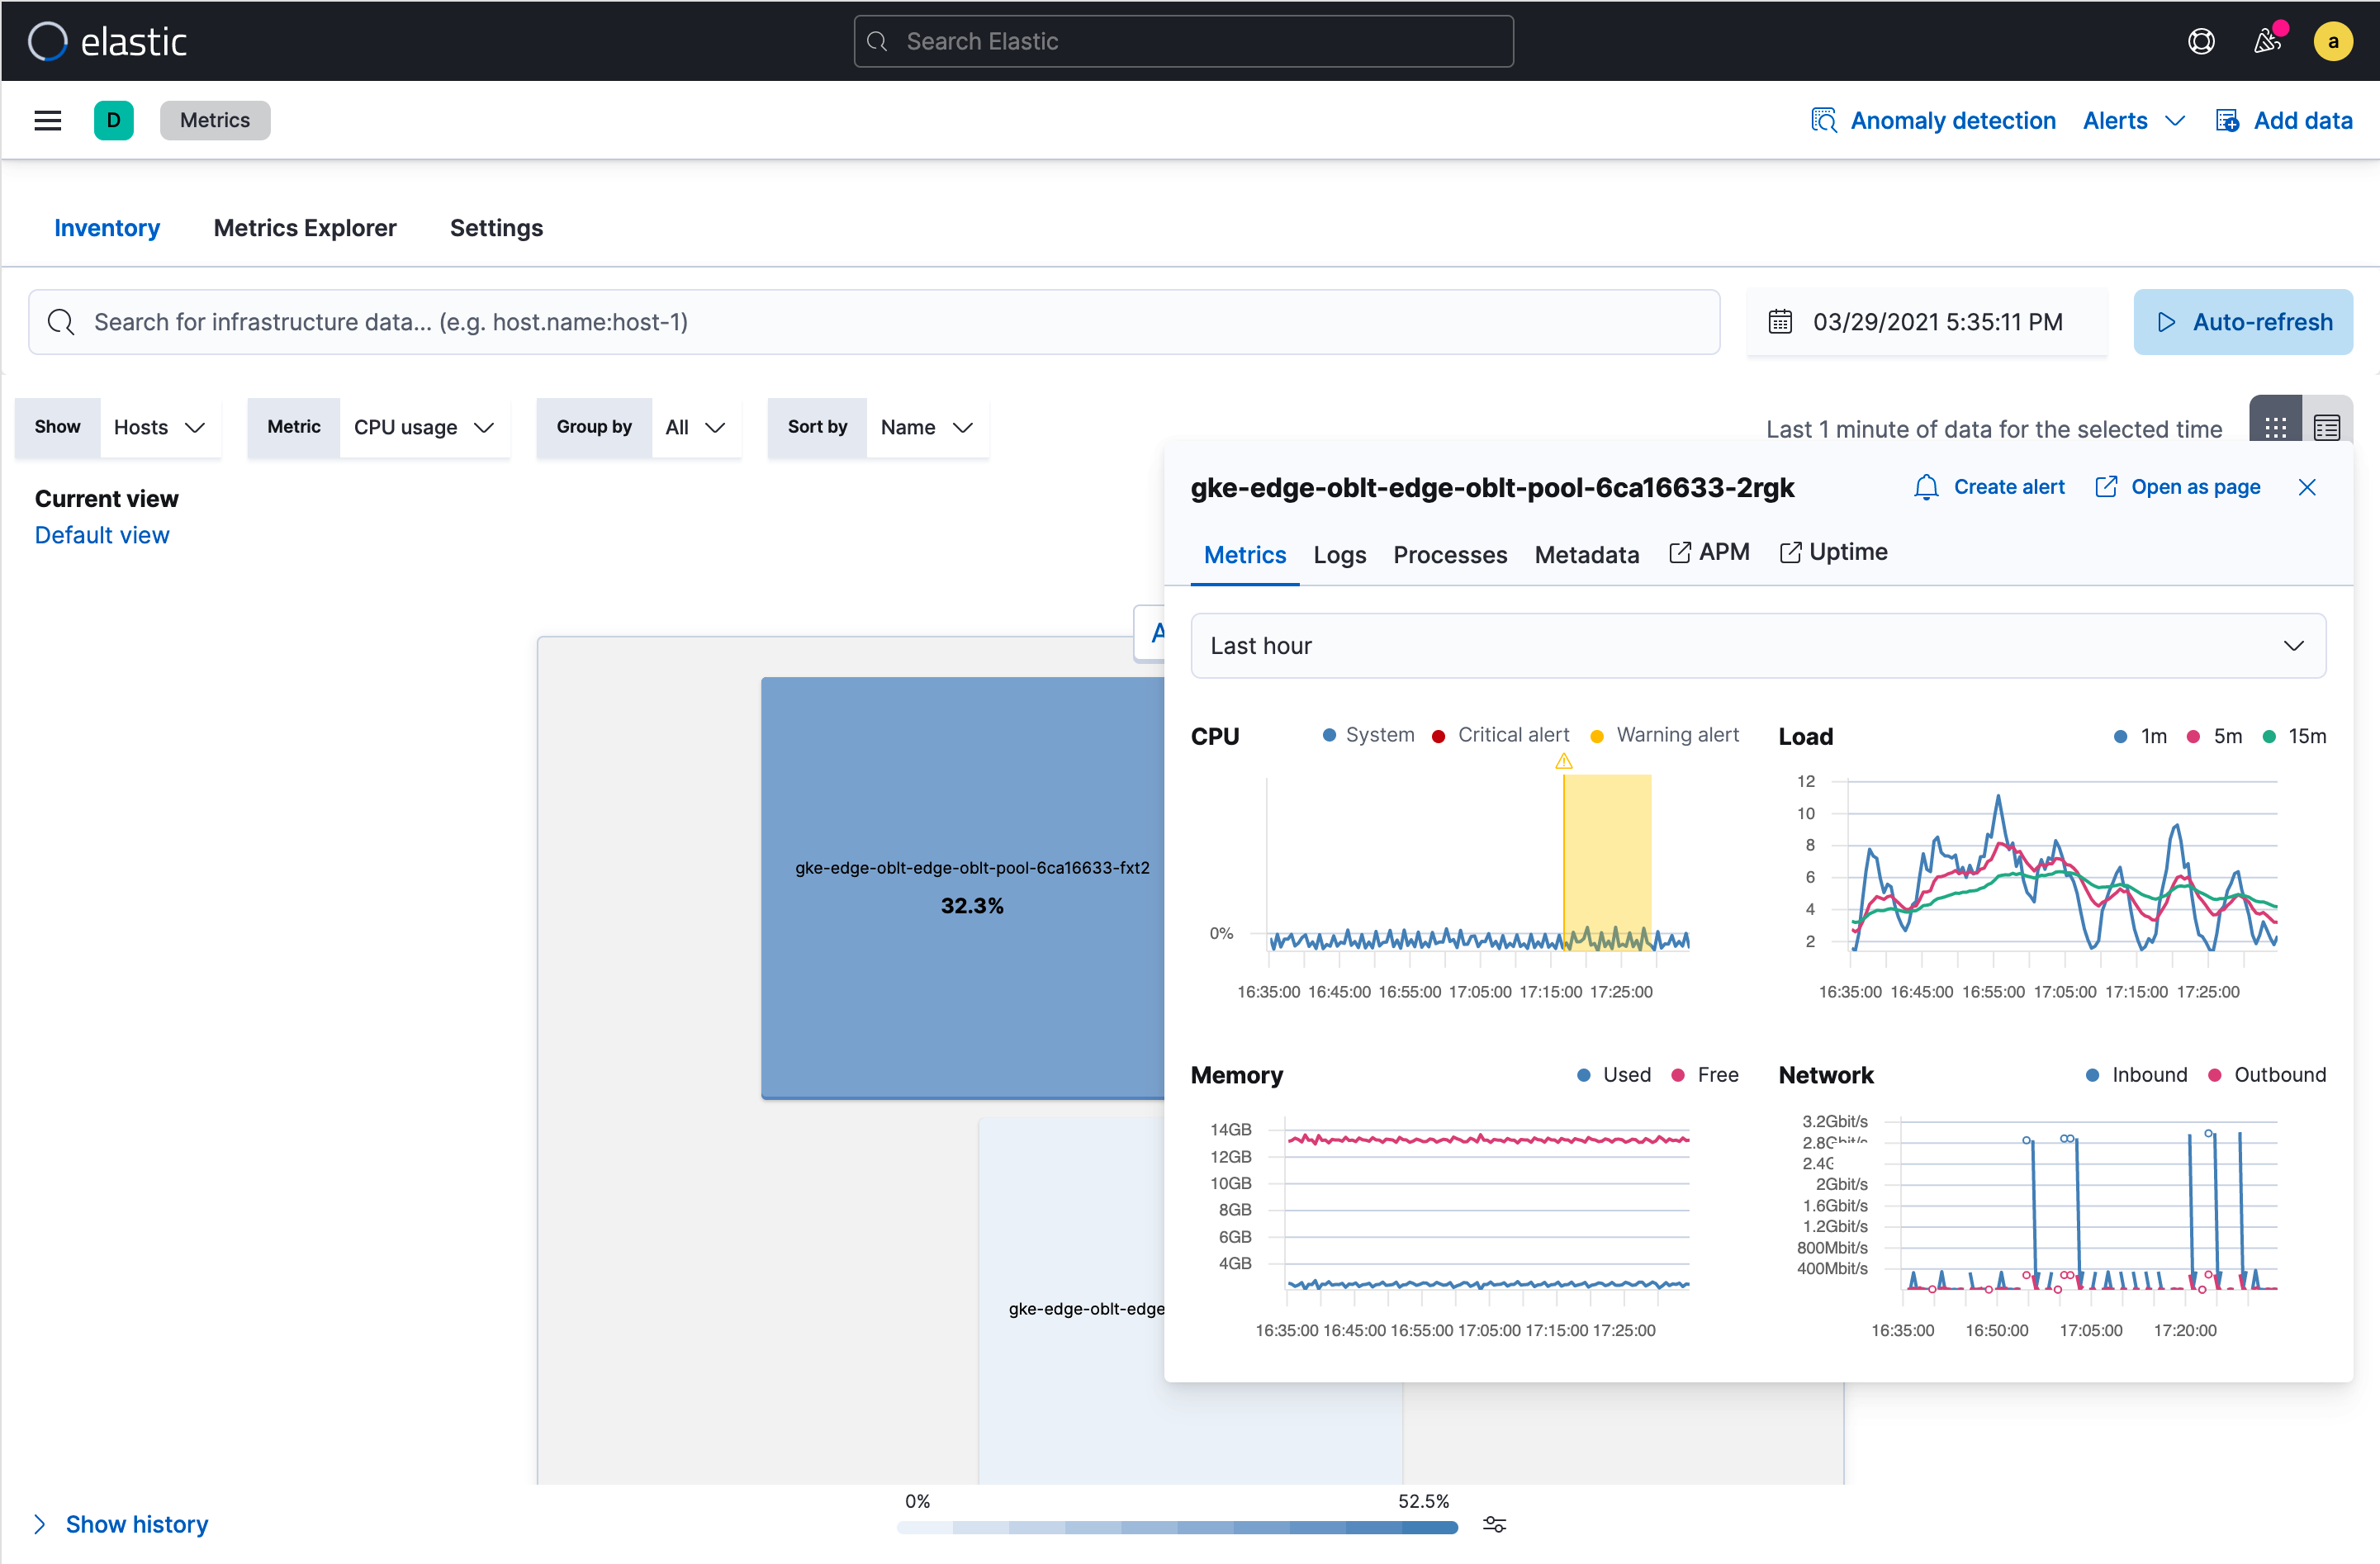Open the Add data icon
Viewport: 2380px width, 1564px height.
2227,120
